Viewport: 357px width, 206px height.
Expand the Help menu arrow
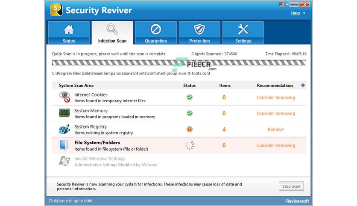304,13
